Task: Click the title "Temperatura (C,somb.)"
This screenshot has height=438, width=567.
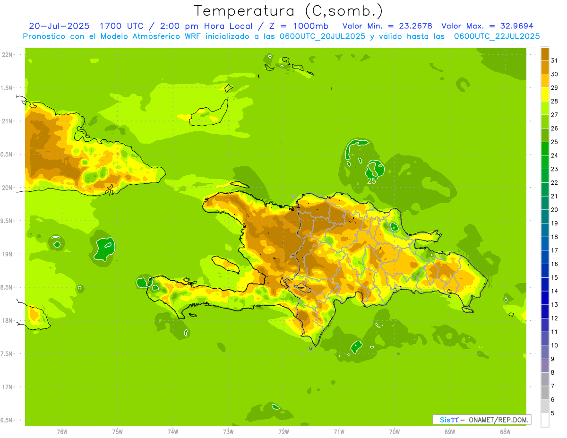Action: [x=289, y=11]
